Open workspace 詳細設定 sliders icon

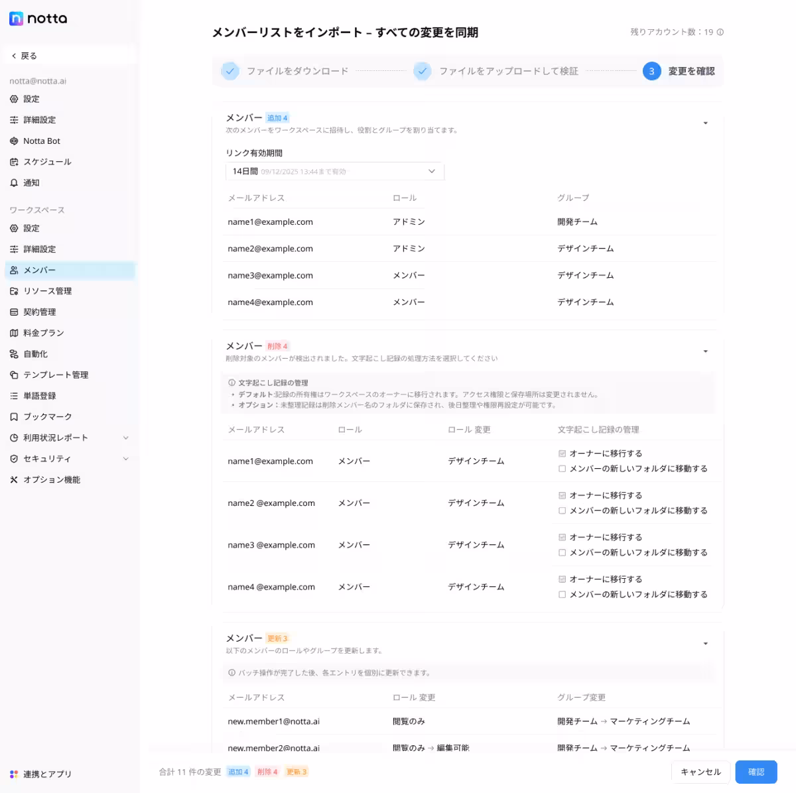pos(14,249)
